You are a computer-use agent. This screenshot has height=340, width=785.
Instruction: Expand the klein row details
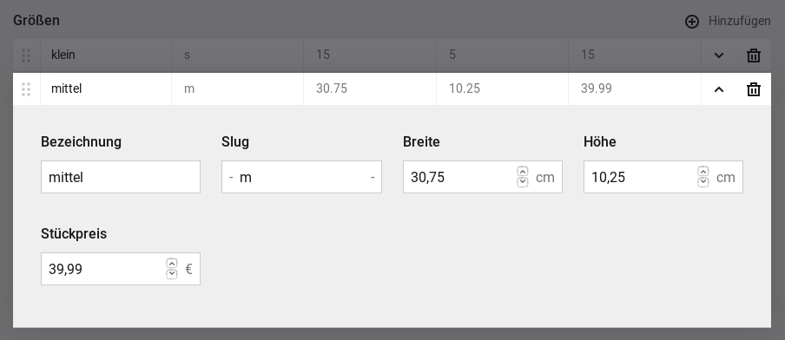coord(719,56)
